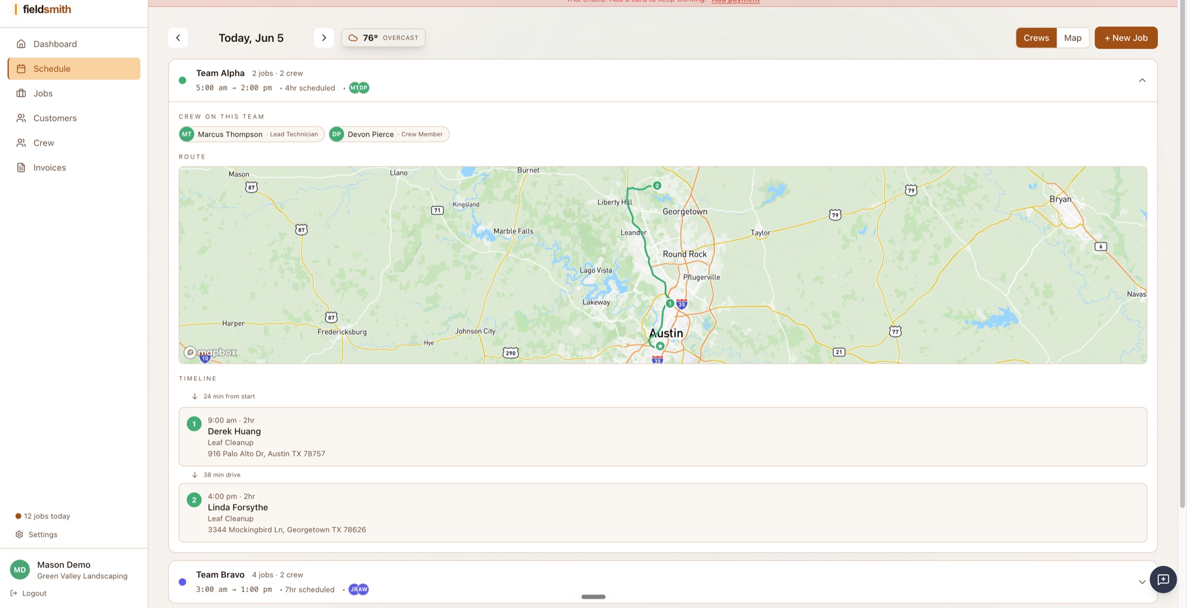
Task: Switch to the Crews view
Action: coord(1036,38)
